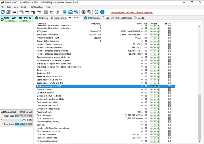Click the multiple disks toolbar icon
204x144 pixels.
point(52,12)
